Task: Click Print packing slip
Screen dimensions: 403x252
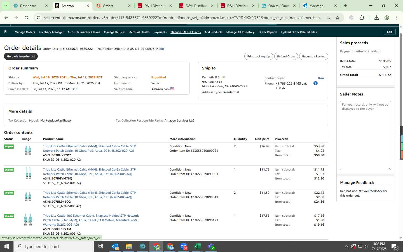Action: [x=259, y=56]
